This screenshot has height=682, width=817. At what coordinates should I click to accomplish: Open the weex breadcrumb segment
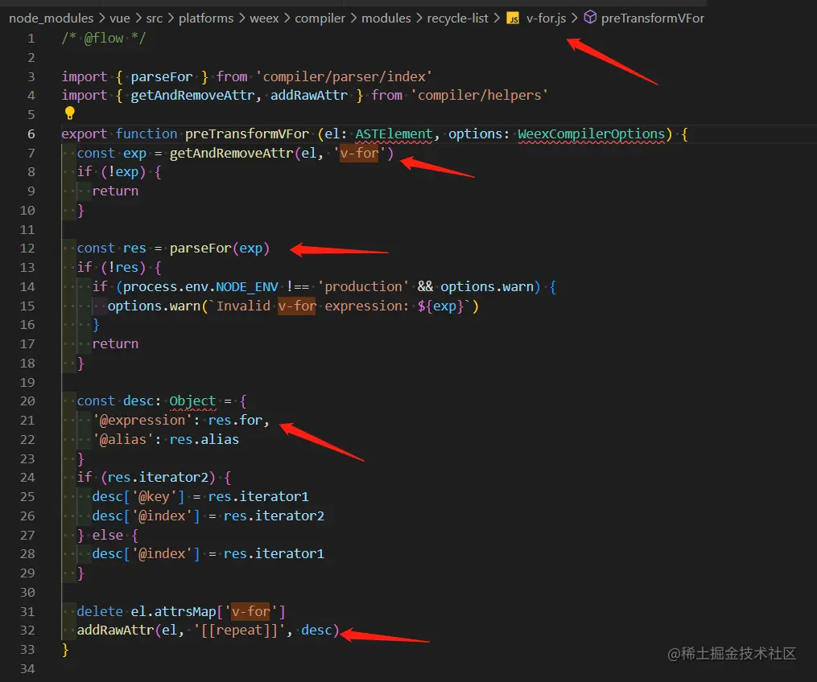coord(264,18)
